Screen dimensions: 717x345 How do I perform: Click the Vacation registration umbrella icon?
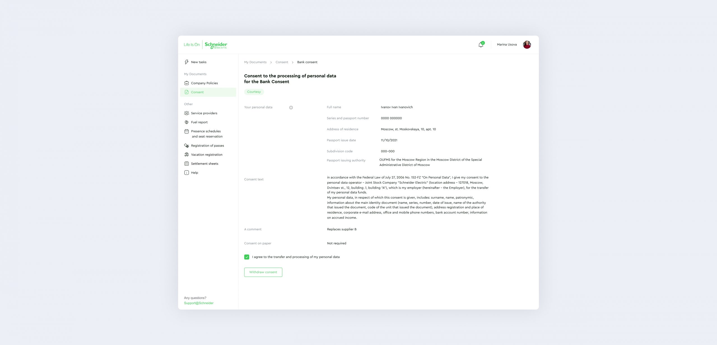[187, 155]
